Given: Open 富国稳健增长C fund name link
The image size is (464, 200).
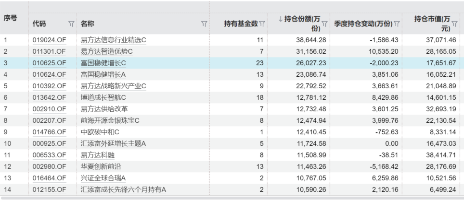Looking at the screenshot, I should (x=103, y=63).
